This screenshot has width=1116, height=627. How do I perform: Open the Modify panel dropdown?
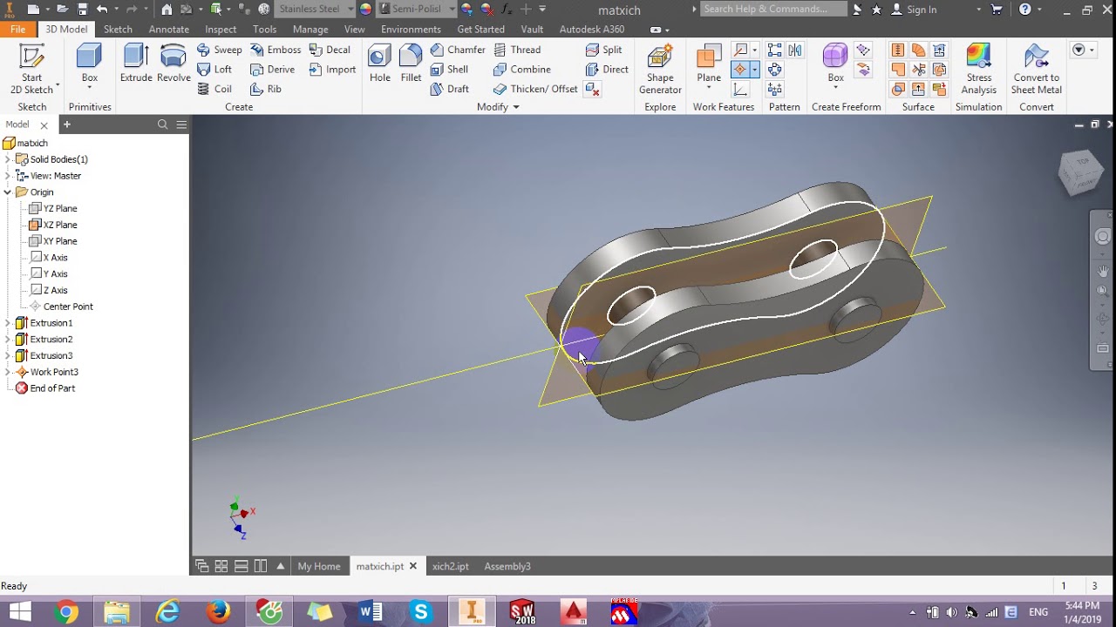(499, 107)
